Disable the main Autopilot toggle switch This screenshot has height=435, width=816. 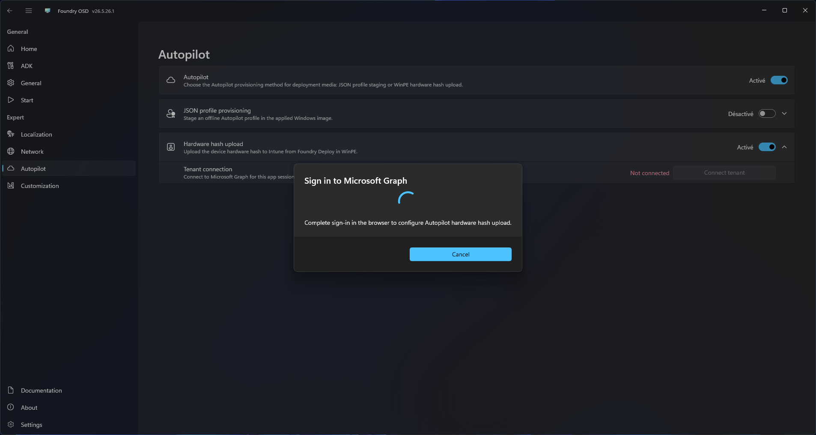pyautogui.click(x=779, y=80)
